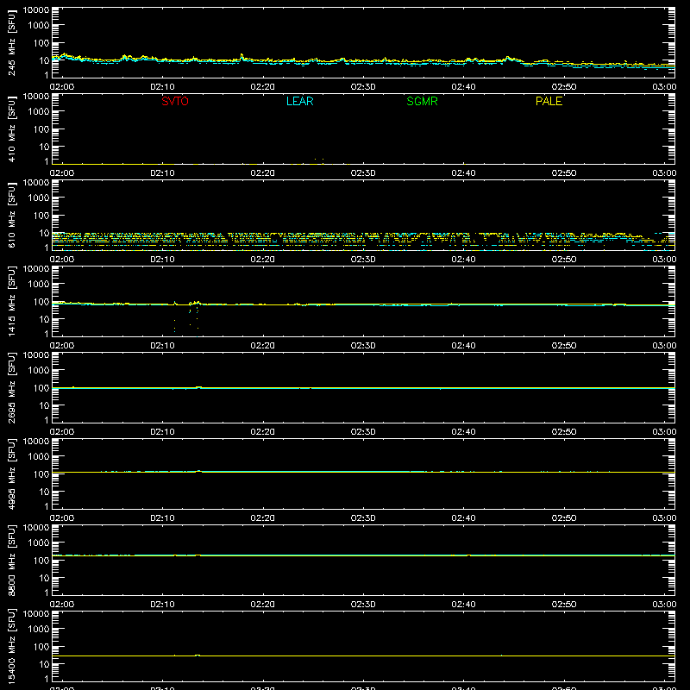Click 02:00 time label under 4995 MHz panel
Screen dimensions: 690x690
tap(62, 518)
